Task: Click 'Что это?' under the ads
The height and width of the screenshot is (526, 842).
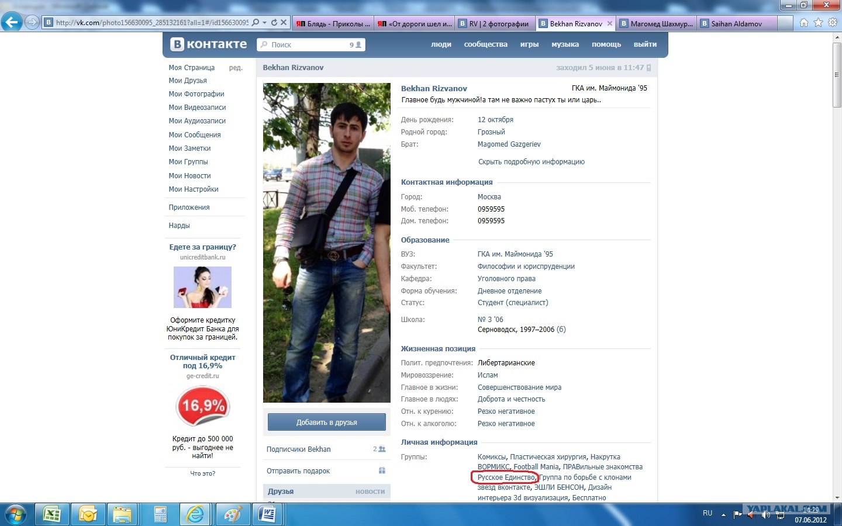Action: tap(202, 473)
